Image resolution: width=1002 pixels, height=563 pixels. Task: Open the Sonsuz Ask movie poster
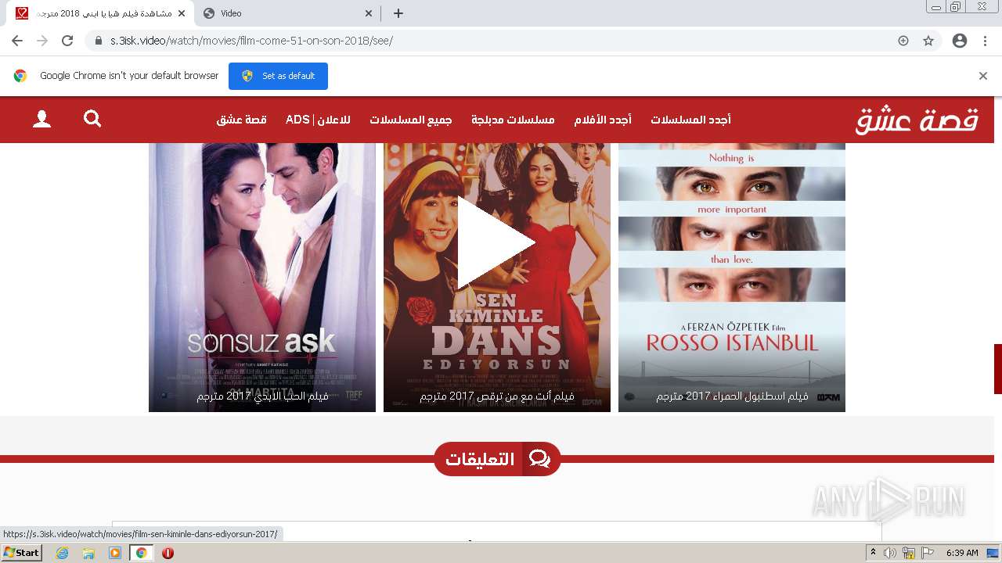click(262, 266)
